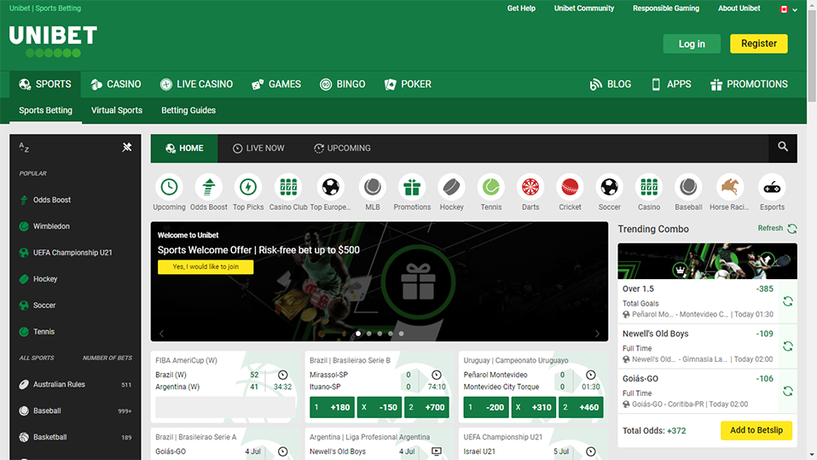Viewport: 817px width, 460px height.
Task: Click the search magnifier icon
Action: click(x=783, y=148)
